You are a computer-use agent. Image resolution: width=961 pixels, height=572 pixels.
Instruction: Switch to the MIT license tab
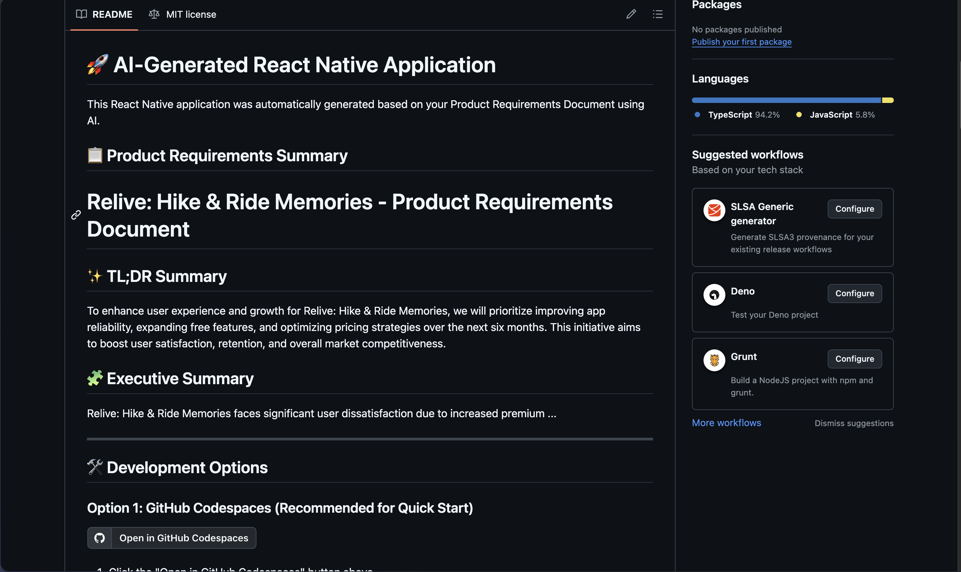(x=191, y=14)
